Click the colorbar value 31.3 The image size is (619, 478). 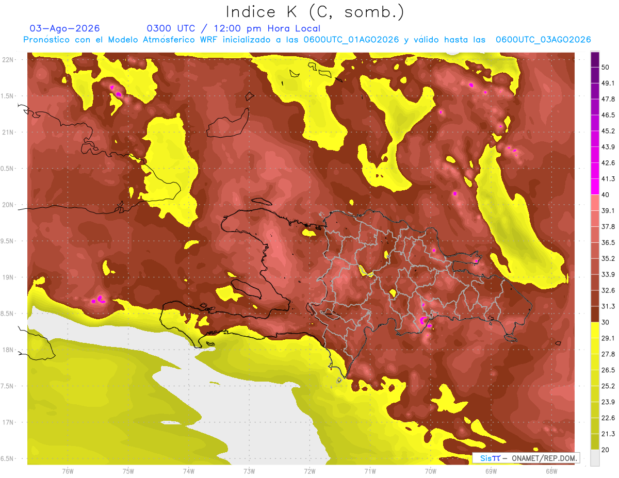point(608,306)
